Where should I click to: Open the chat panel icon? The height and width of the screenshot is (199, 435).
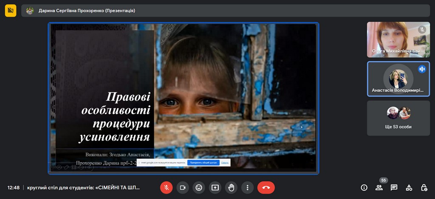[394, 188]
